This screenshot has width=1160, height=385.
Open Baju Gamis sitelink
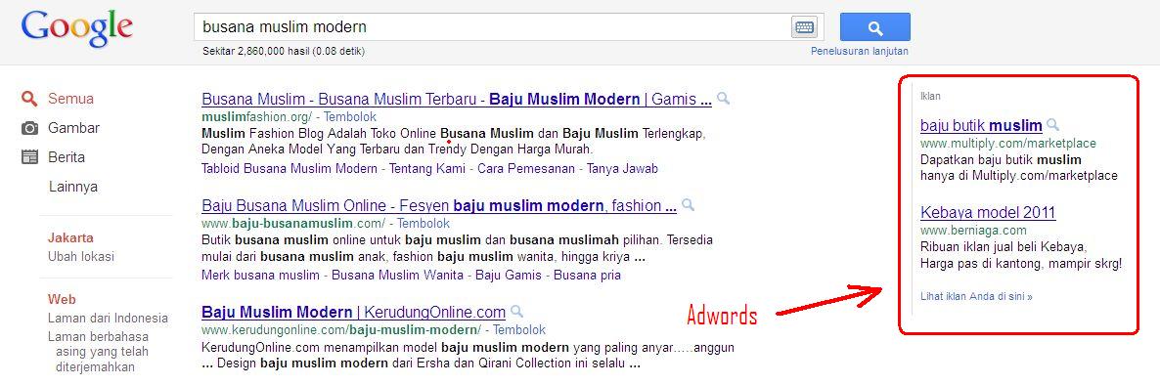coord(507,275)
